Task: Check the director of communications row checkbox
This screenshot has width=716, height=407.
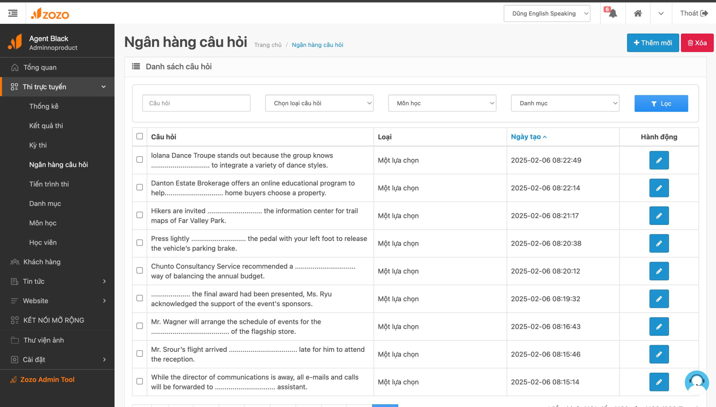Action: [139, 381]
